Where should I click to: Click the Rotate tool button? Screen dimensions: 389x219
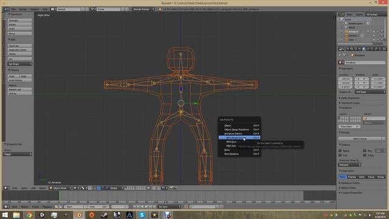[19, 24]
